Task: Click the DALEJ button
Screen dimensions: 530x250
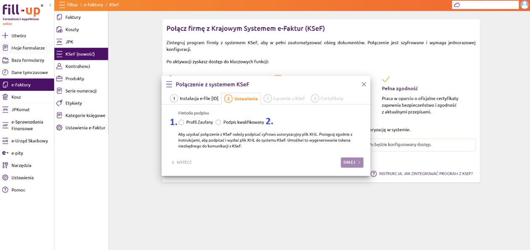Action: (352, 162)
